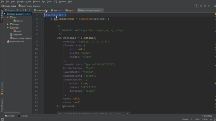
Task: Open the run configuration dropdown
Action: pyautogui.click(x=196, y=6)
